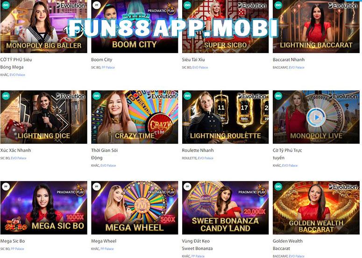Open the Mega Sic Bo title text
The width and height of the screenshot is (362, 258).
tap(13, 241)
